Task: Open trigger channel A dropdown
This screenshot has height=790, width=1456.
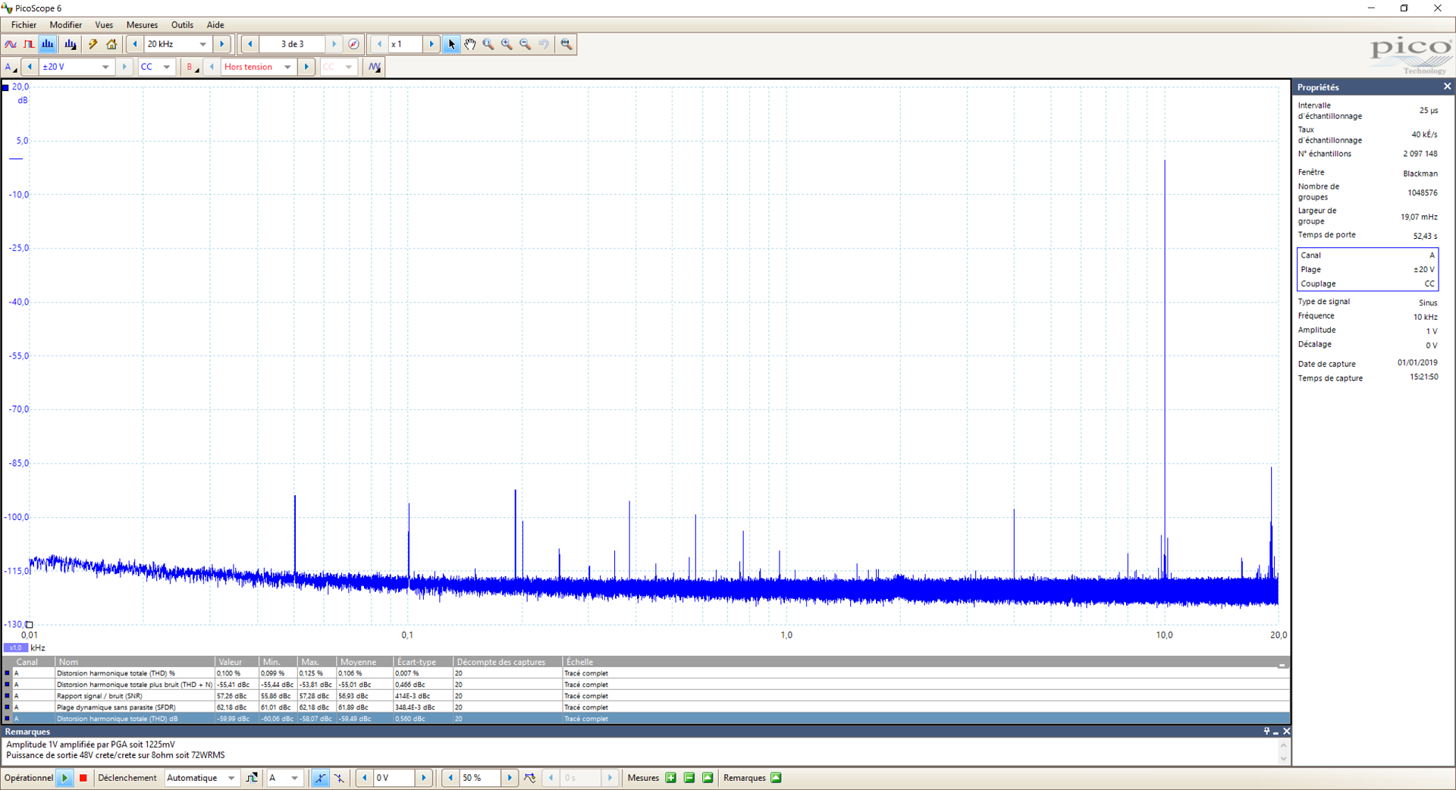Action: (x=294, y=778)
